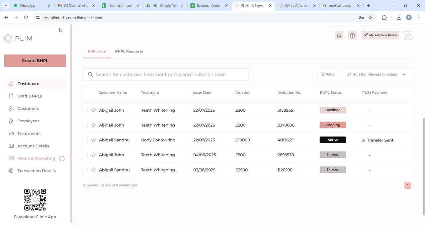
Task: Click the browser address bar URL
Action: (x=73, y=18)
